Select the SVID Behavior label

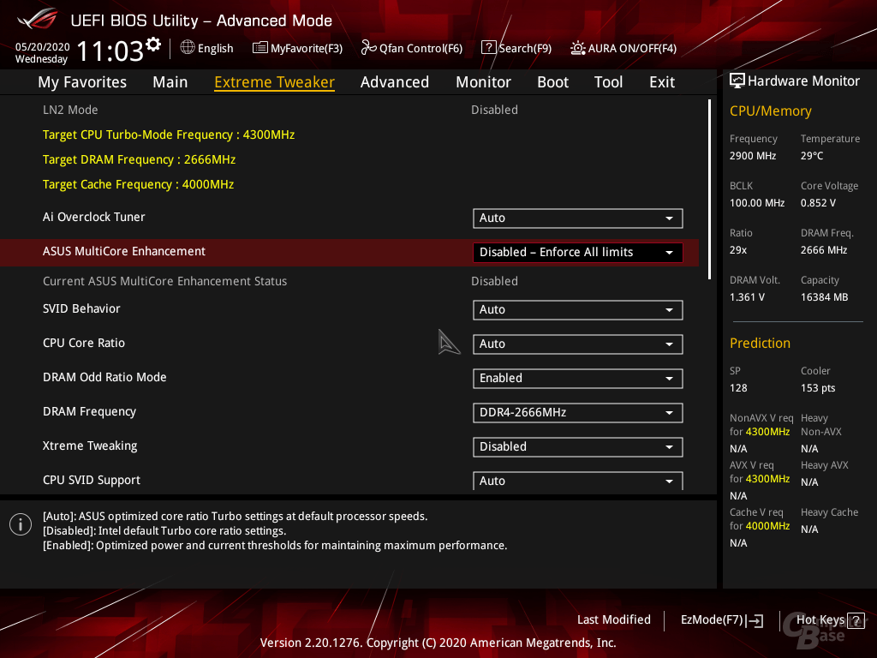(81, 308)
